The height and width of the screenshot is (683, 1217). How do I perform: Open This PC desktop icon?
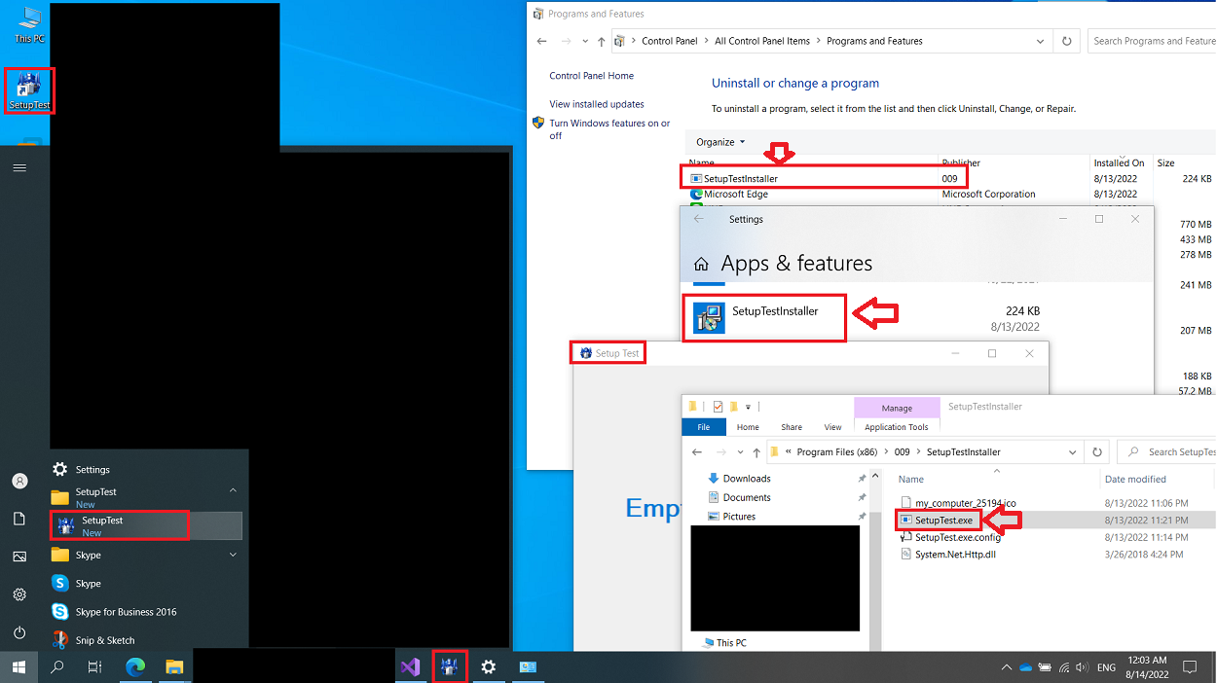pos(29,24)
